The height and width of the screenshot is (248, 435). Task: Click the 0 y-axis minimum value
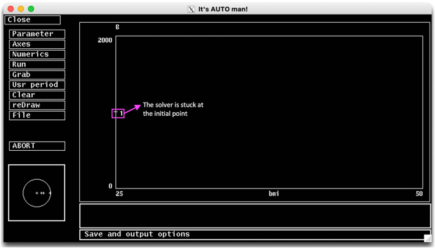point(111,186)
